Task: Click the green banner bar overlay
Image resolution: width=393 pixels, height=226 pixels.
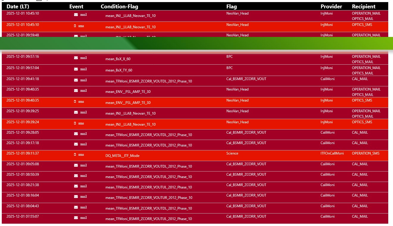Action: coord(196,43)
